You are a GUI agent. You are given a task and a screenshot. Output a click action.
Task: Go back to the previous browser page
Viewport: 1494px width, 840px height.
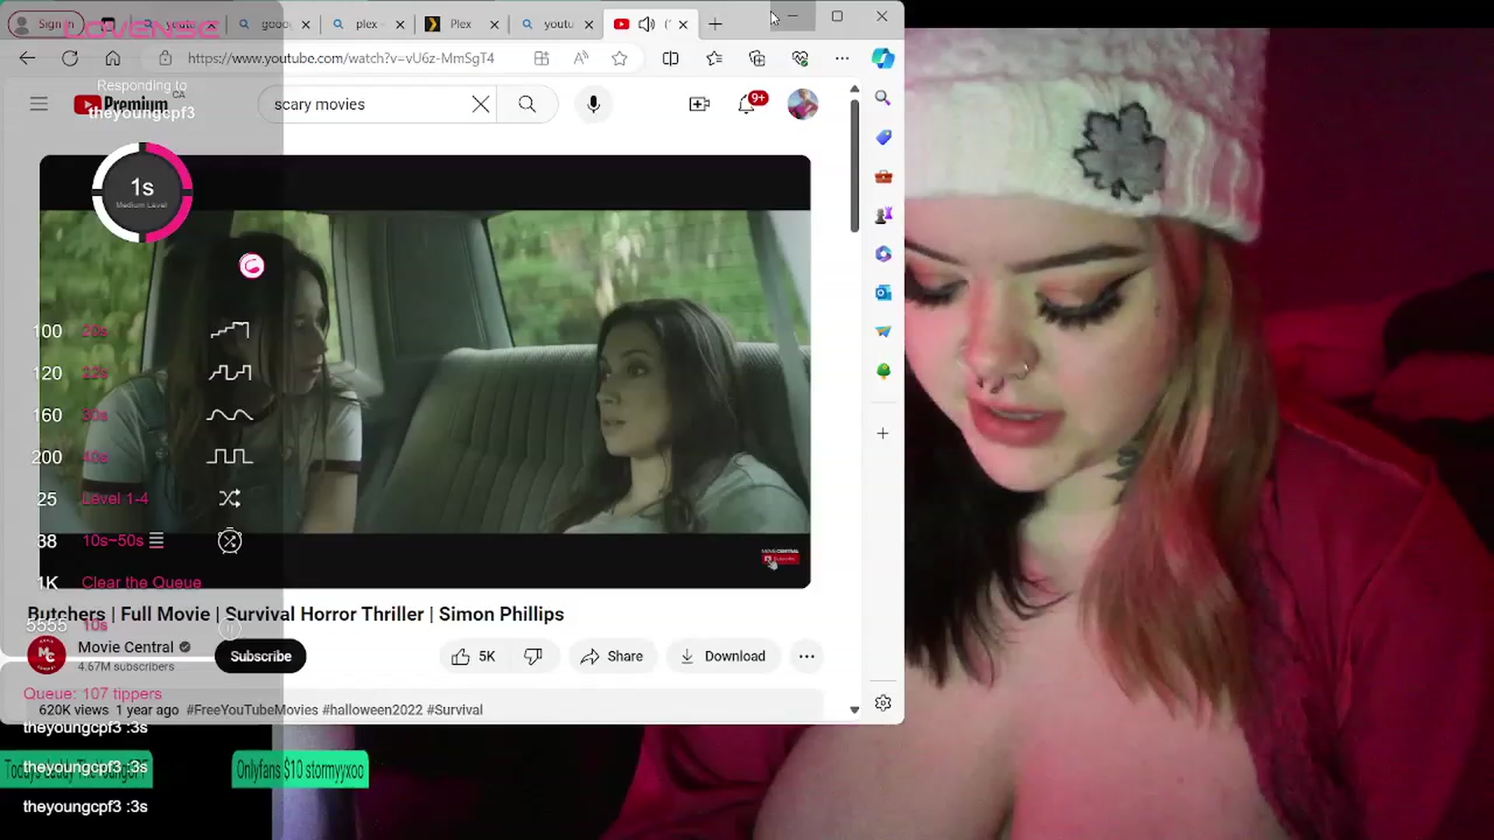pyautogui.click(x=27, y=58)
